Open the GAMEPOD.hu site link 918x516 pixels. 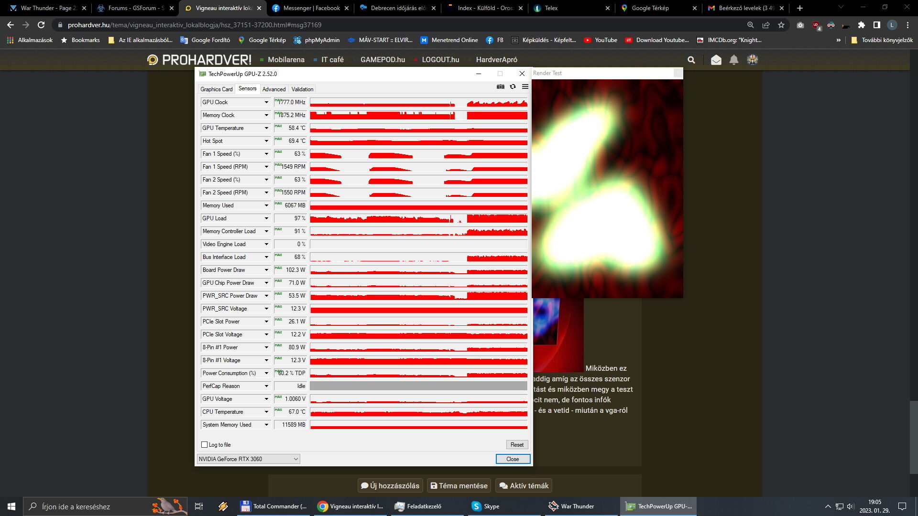point(382,60)
